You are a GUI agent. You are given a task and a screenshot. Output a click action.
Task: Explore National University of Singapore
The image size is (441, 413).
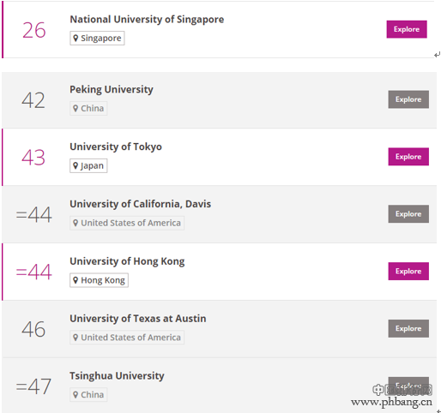[x=407, y=29]
